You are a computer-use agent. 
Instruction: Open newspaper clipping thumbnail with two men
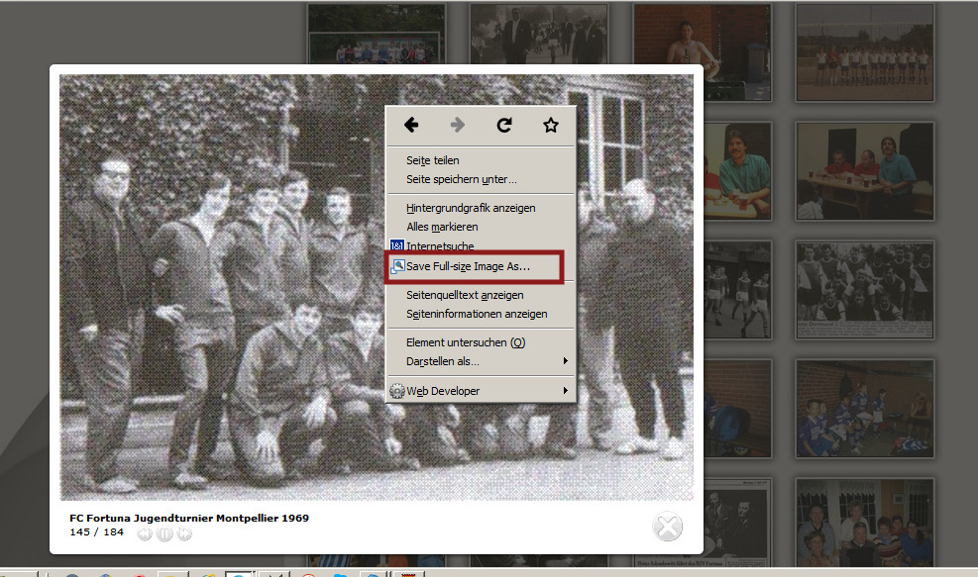[x=737, y=523]
